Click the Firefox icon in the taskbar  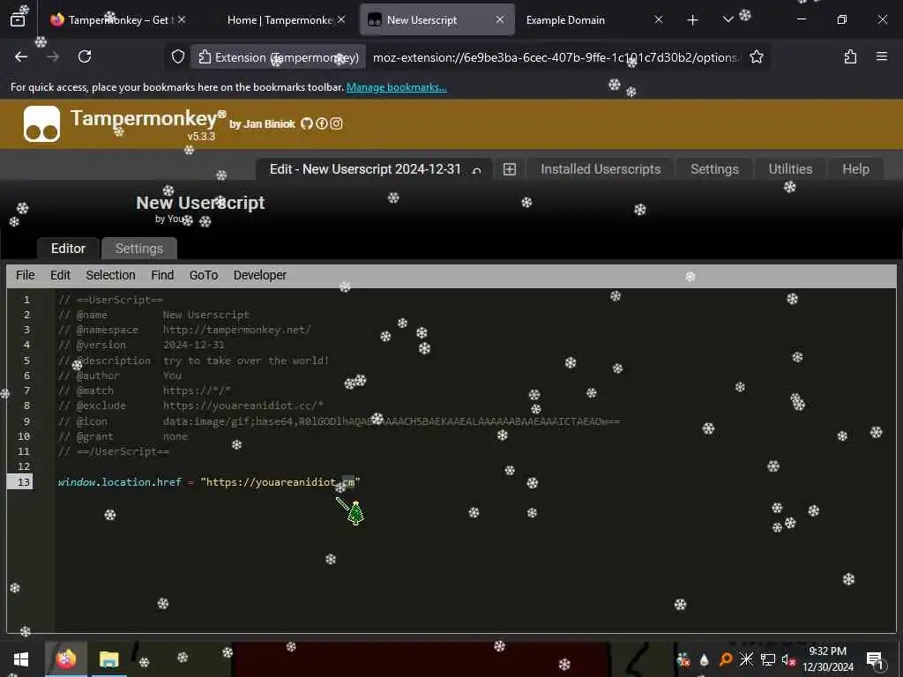(65, 659)
